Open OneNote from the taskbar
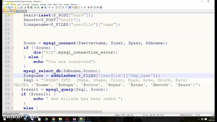 (x=74, y=119)
